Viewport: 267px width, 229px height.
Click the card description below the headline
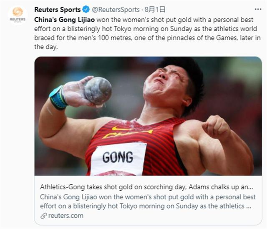pyautogui.click(x=146, y=201)
